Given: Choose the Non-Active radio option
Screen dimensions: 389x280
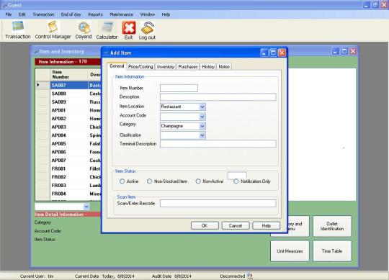Looking at the screenshot, I should (x=198, y=181).
